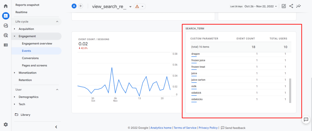The height and width of the screenshot is (131, 312).
Task: Follow the Analytics home link
Action: [x=161, y=128]
